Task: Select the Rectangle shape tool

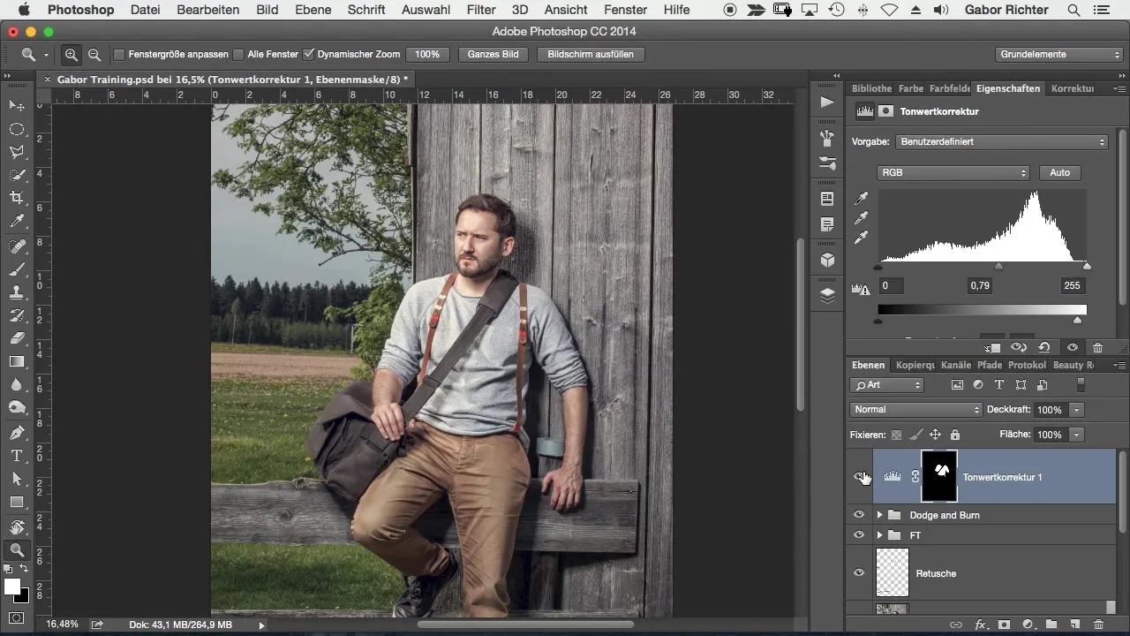Action: click(x=17, y=502)
